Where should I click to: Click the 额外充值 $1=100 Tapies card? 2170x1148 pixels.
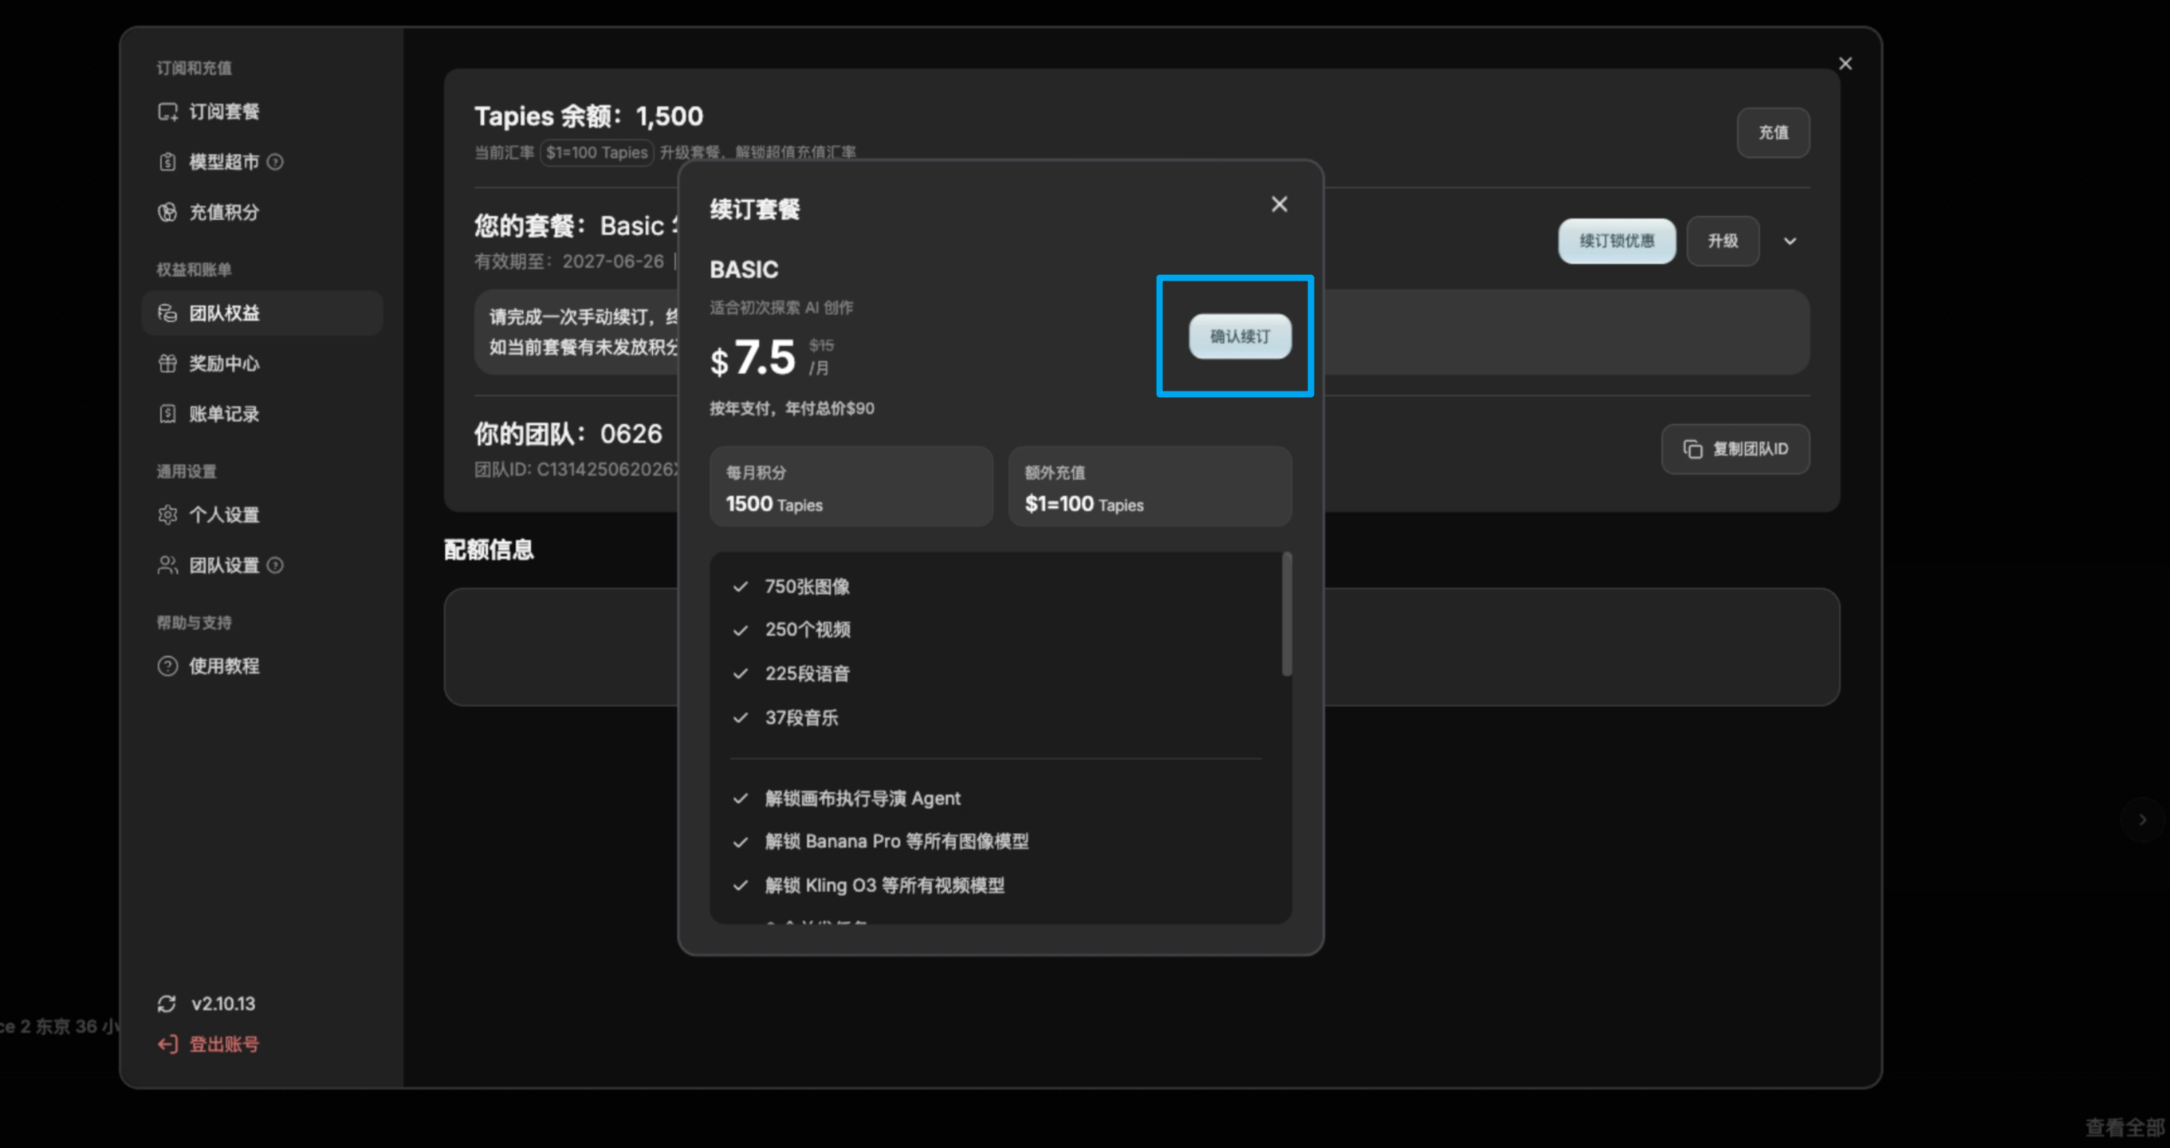[x=1150, y=487]
